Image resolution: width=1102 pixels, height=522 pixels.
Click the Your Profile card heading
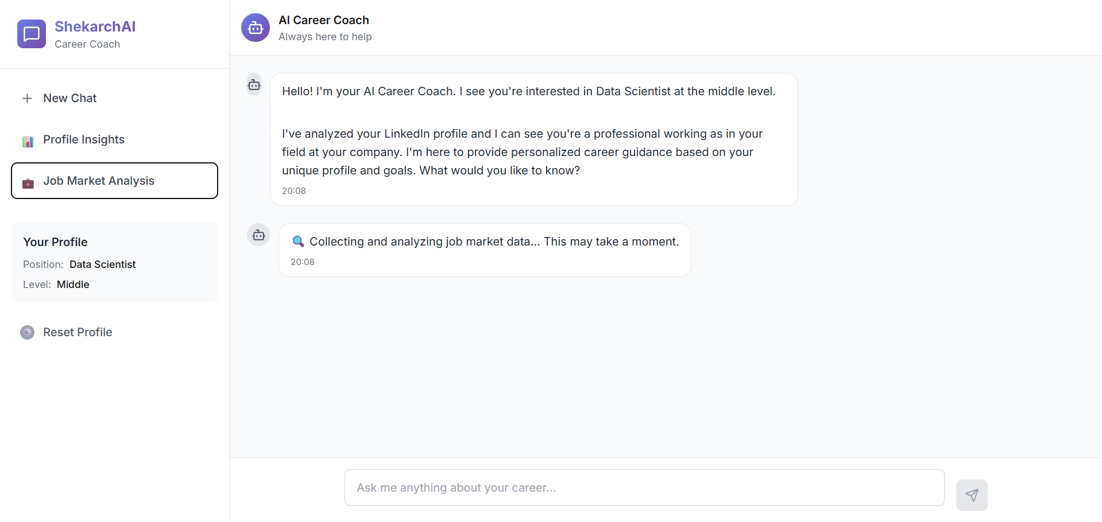(x=55, y=242)
